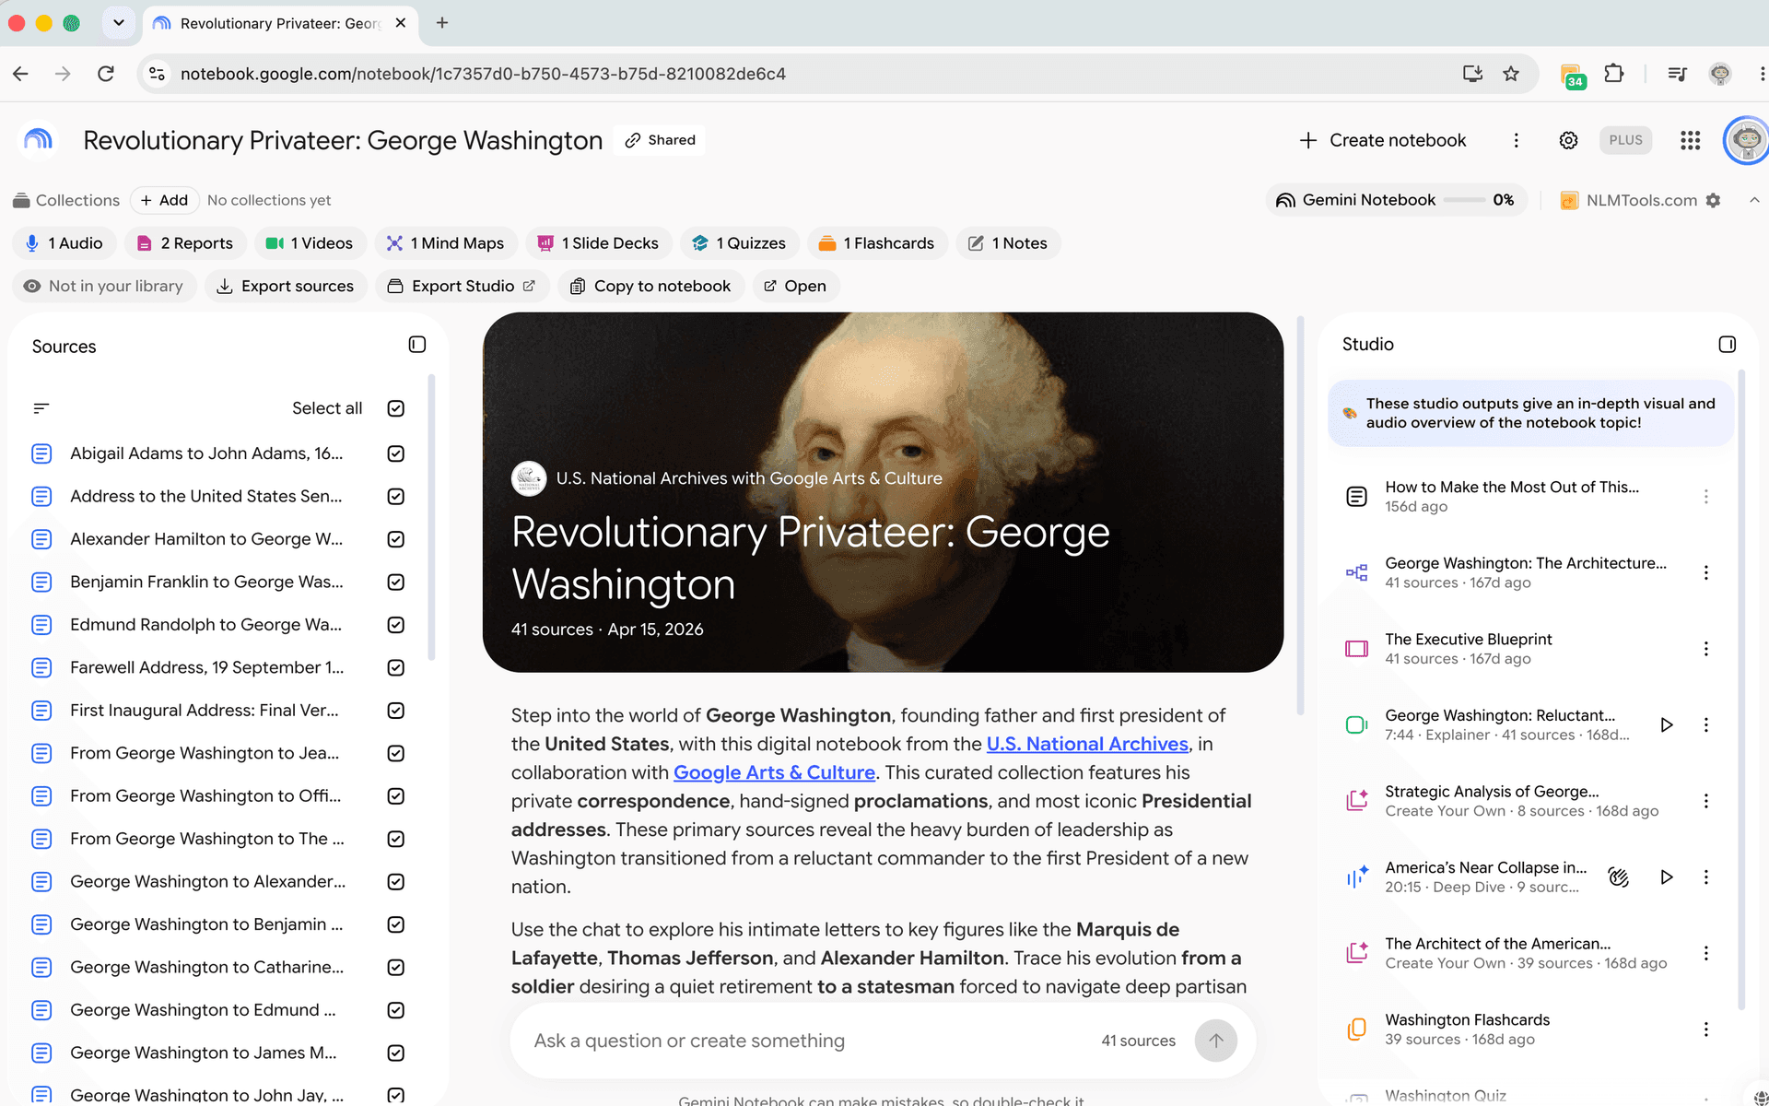
Task: Click the NLMTools.com settings gear
Action: [1714, 200]
